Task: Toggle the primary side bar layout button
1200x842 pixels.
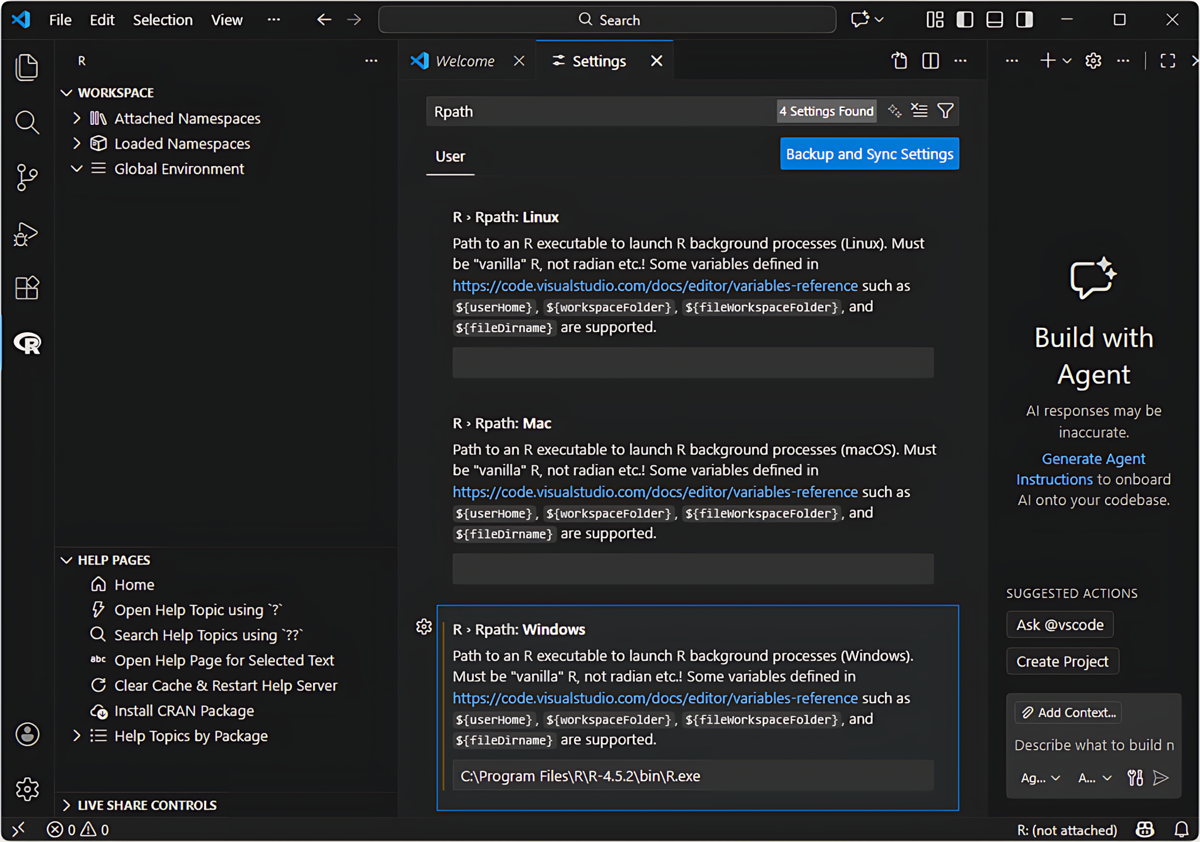Action: tap(965, 19)
